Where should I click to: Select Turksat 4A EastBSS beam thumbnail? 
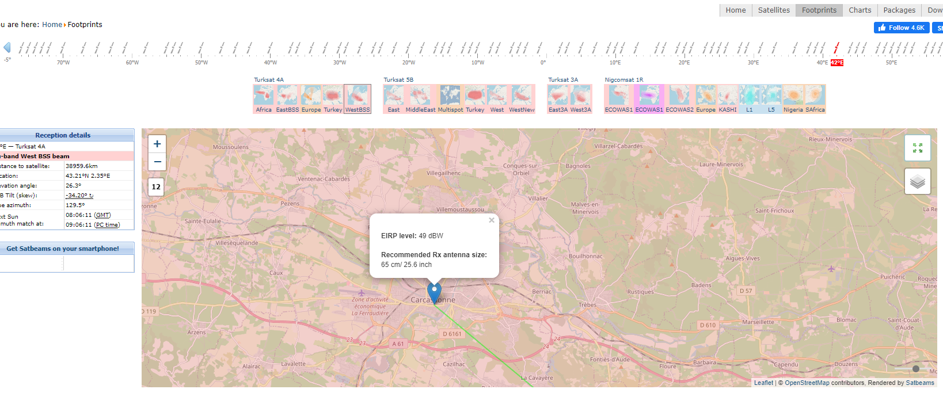[x=287, y=99]
